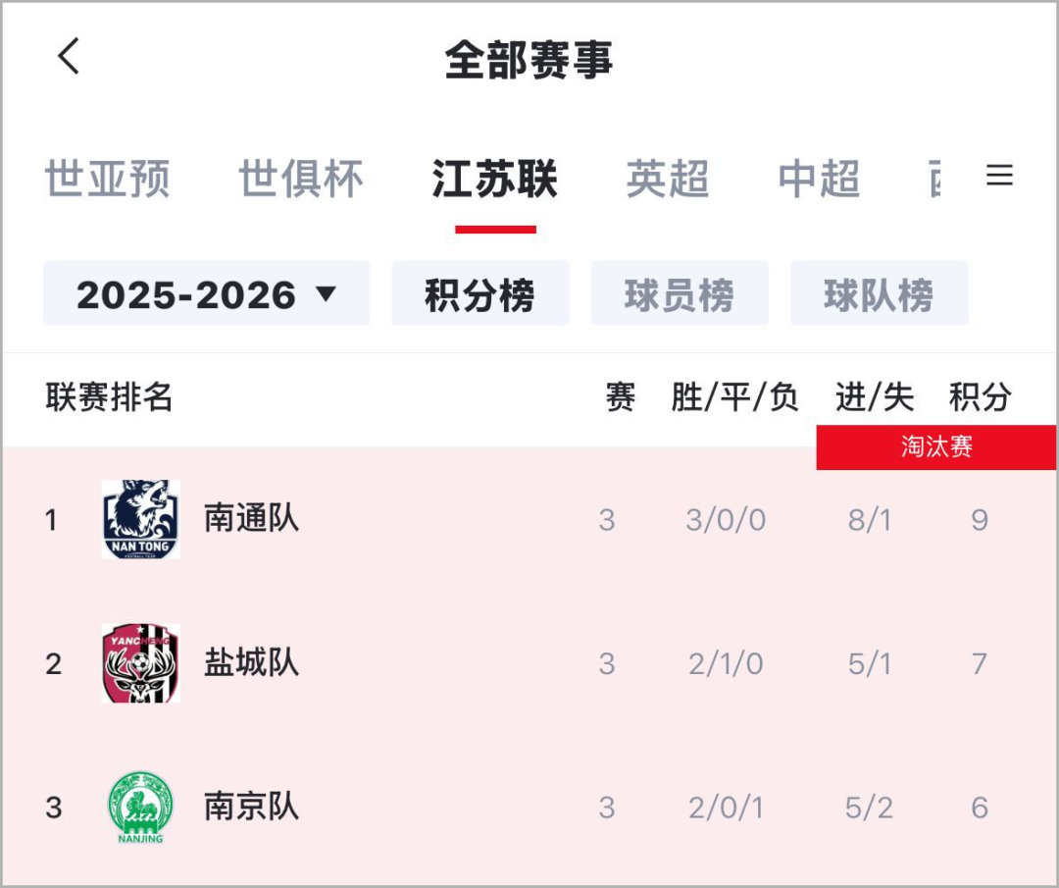Open the 2025-2026 season dropdown
The height and width of the screenshot is (888, 1059).
tap(207, 294)
